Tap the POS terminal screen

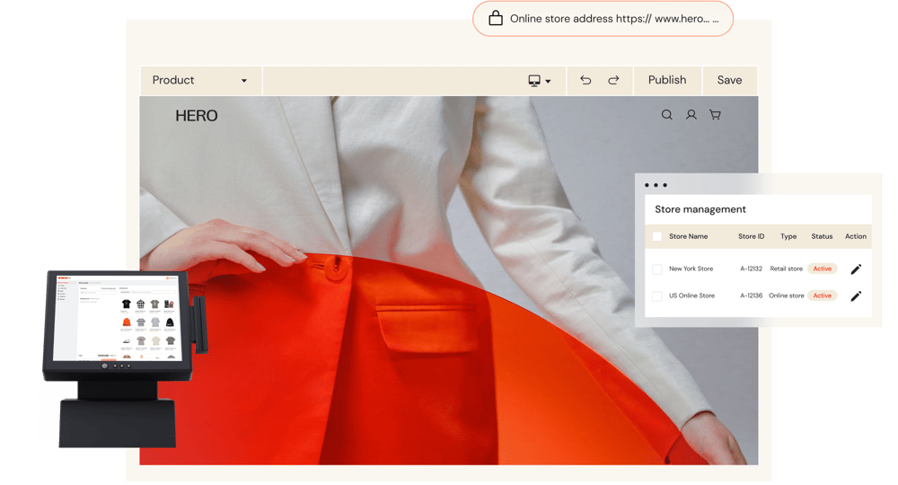[x=117, y=318]
